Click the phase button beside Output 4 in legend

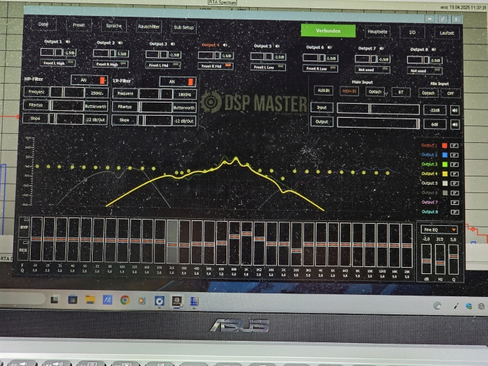(x=455, y=174)
